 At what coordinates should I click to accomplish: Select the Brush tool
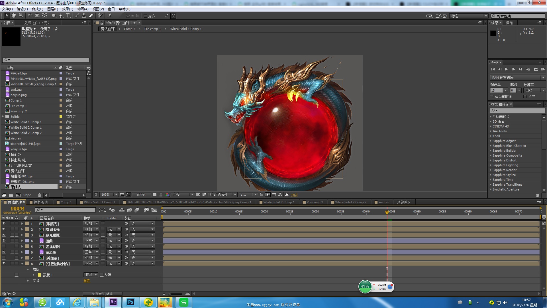tap(77, 16)
